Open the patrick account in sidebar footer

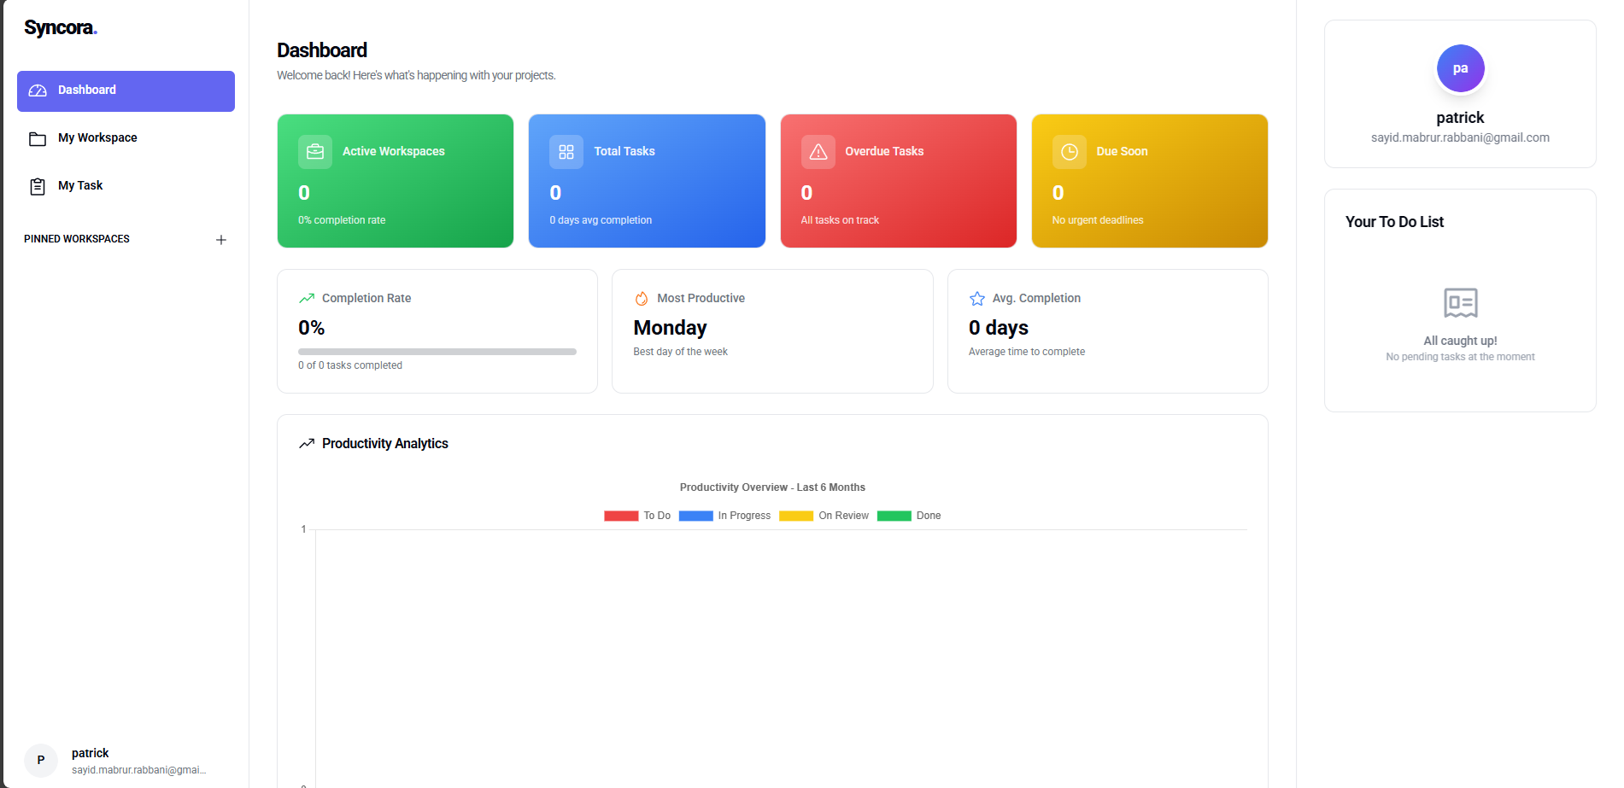[x=126, y=761]
